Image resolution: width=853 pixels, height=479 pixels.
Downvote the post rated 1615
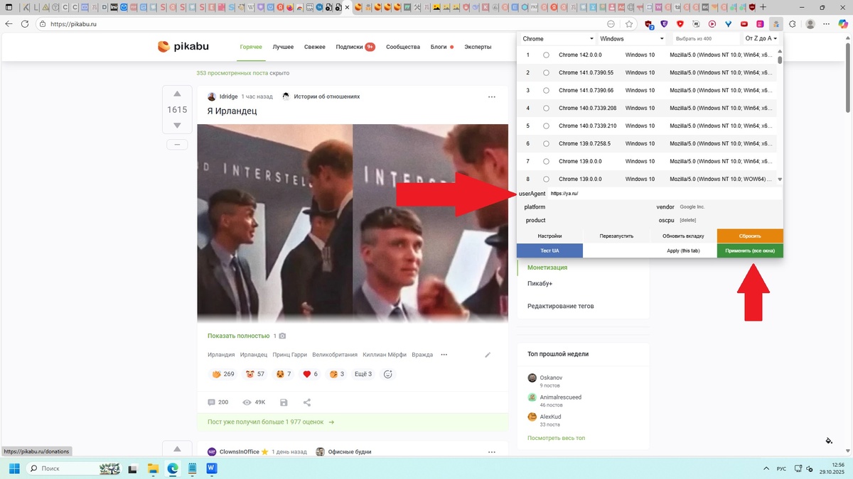pos(177,126)
